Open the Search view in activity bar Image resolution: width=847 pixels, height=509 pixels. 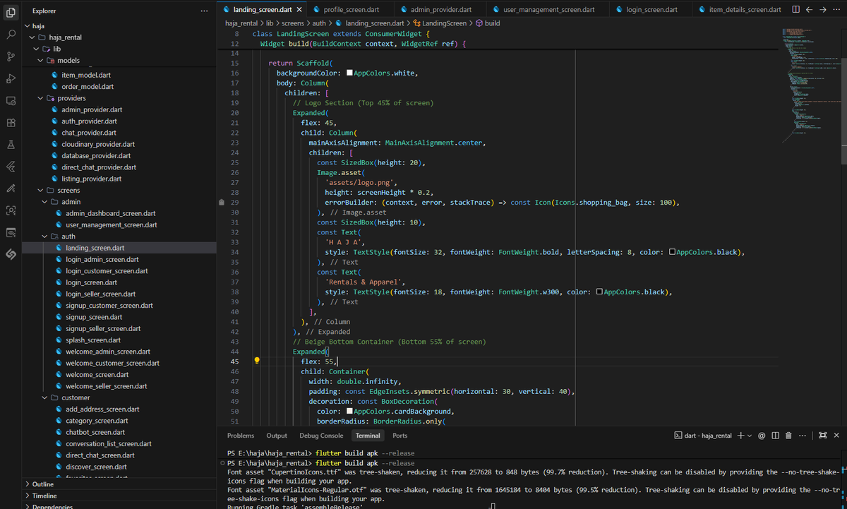coord(11,34)
